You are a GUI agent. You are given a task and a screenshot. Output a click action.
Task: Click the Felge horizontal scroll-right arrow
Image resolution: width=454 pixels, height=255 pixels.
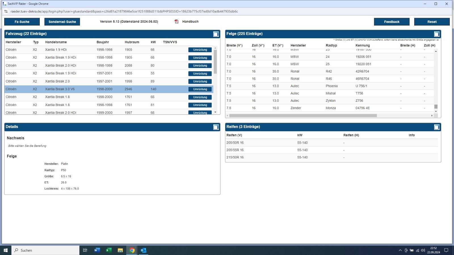(x=432, y=116)
